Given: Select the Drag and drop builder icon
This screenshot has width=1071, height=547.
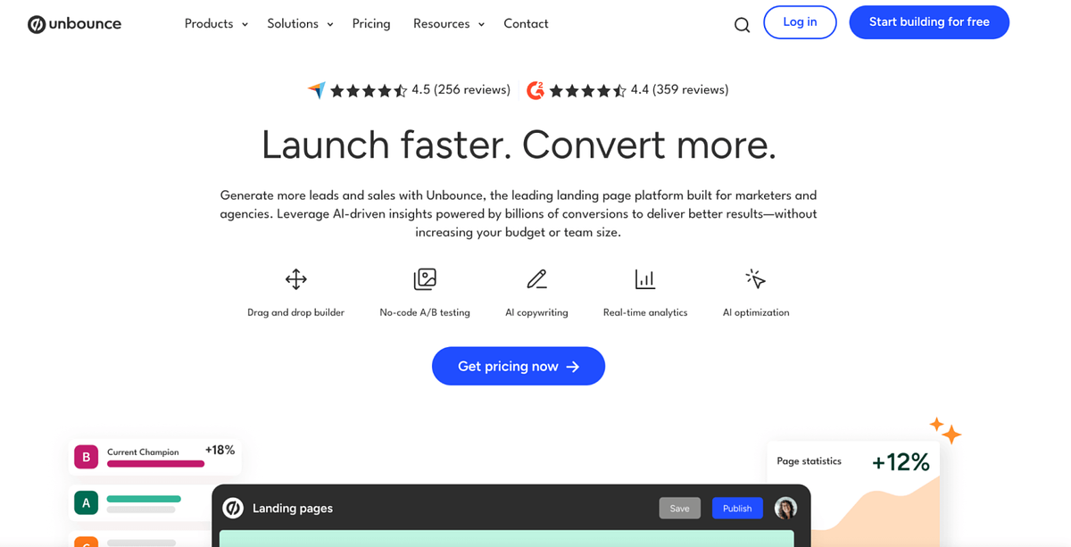Looking at the screenshot, I should click(295, 278).
